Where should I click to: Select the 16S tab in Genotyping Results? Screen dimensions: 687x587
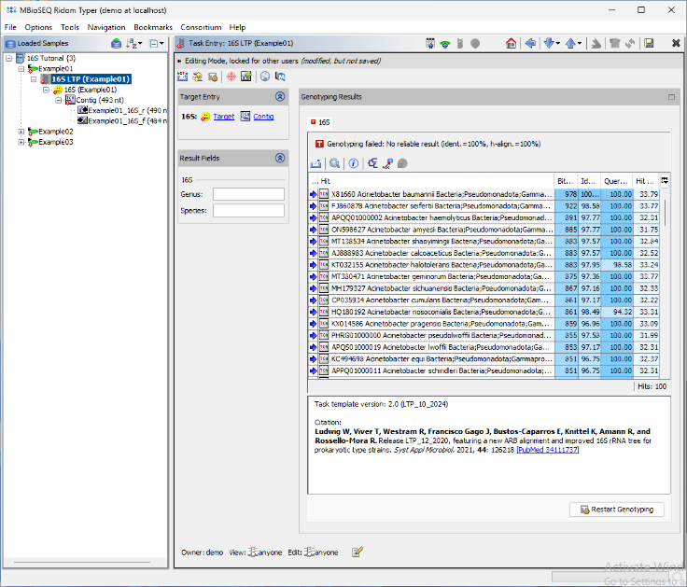point(320,122)
